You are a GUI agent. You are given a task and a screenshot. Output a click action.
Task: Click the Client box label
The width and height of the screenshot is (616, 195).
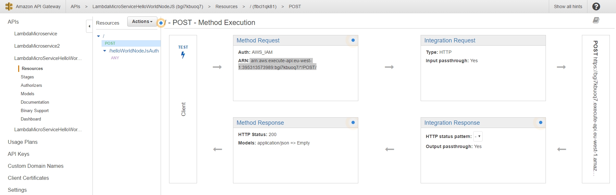pyautogui.click(x=183, y=109)
